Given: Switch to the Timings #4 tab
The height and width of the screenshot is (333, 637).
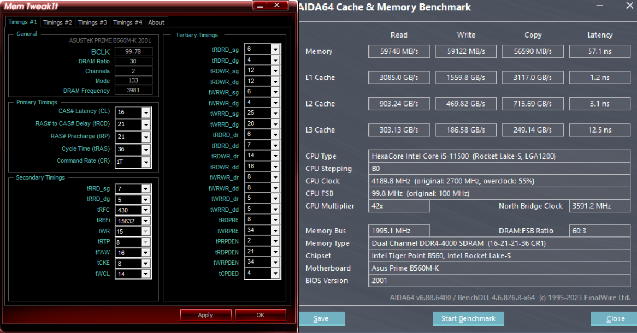Looking at the screenshot, I should [x=127, y=22].
